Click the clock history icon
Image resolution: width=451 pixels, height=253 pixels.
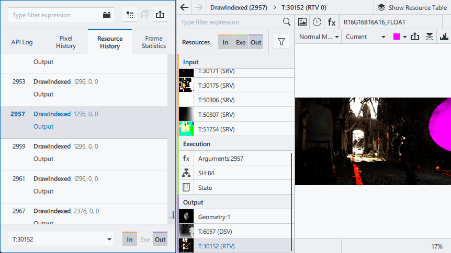pyautogui.click(x=317, y=22)
